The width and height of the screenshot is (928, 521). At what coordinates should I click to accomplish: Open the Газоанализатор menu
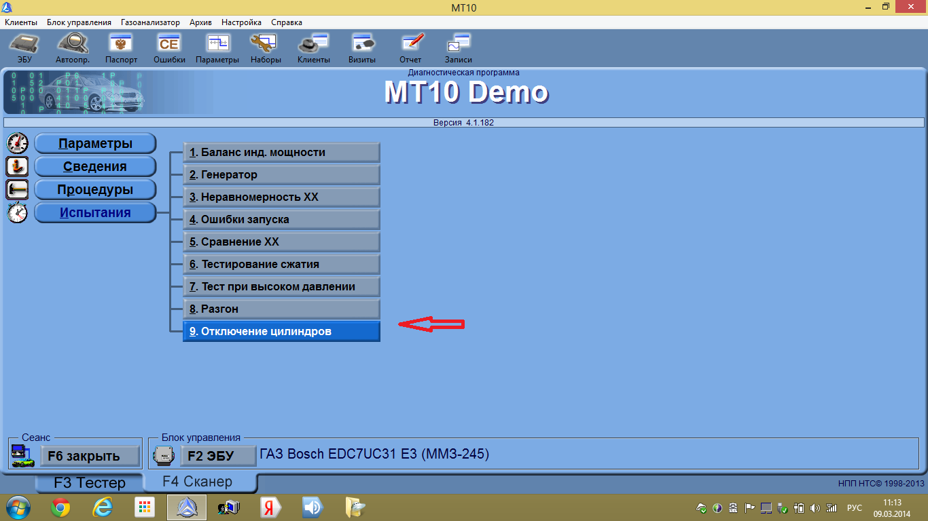[x=151, y=22]
